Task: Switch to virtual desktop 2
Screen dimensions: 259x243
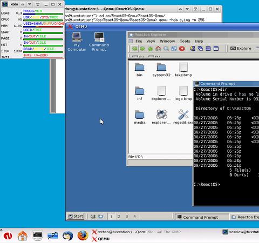Action: (119, 217)
